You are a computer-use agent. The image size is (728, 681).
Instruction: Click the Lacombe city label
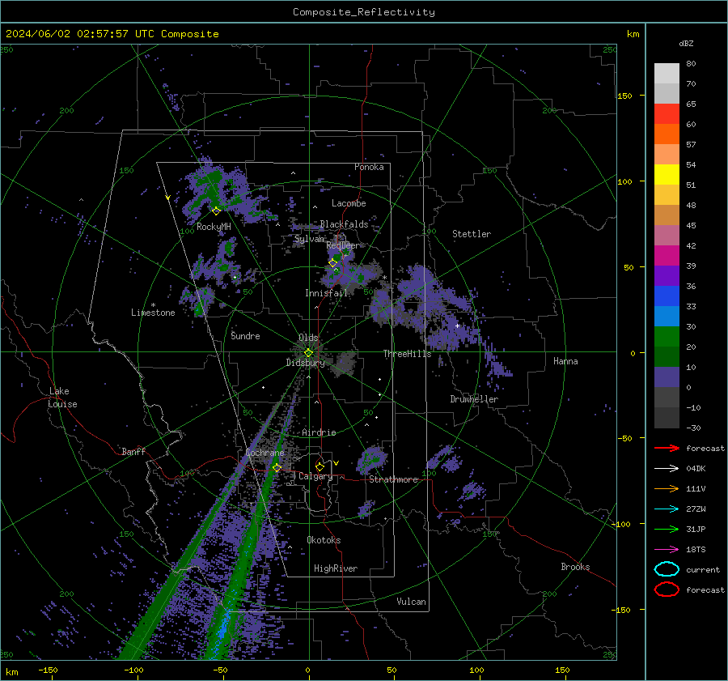pos(349,203)
